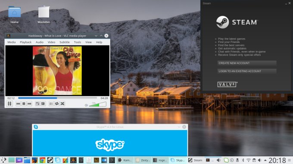
Task: Switch to Zesty... task in taskbar
Action: (x=143, y=160)
